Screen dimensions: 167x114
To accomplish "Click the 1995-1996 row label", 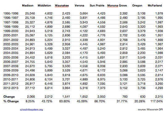I will tap(11, 14).
